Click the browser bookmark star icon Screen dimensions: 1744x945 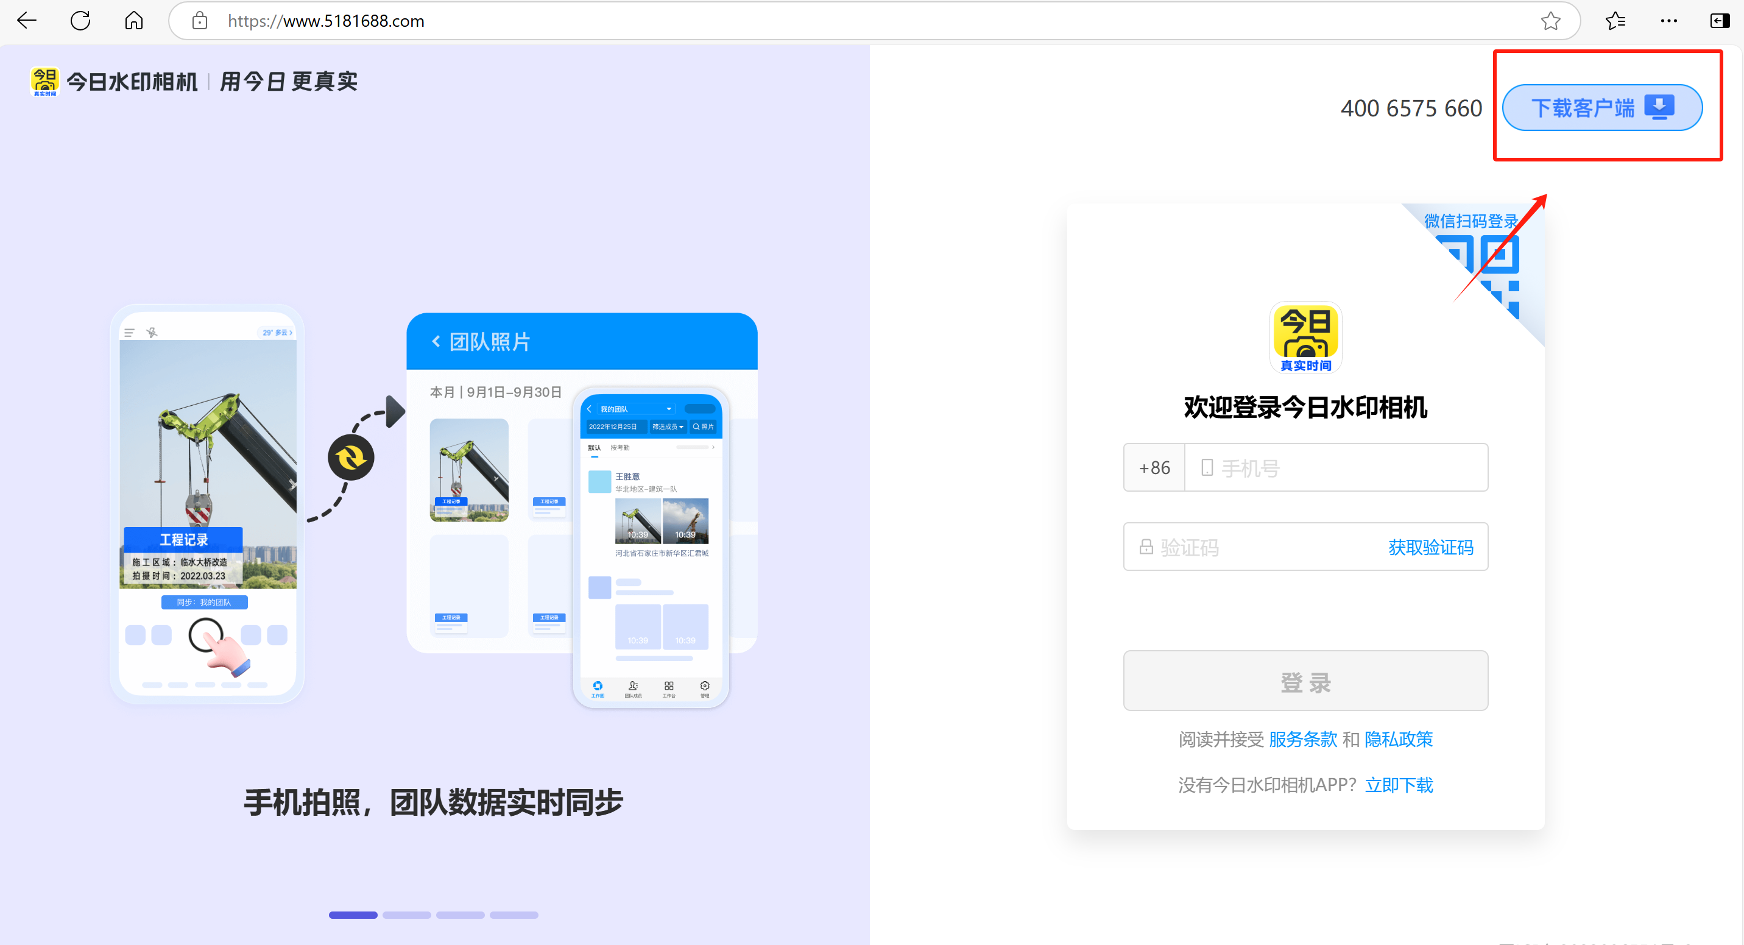(x=1550, y=21)
